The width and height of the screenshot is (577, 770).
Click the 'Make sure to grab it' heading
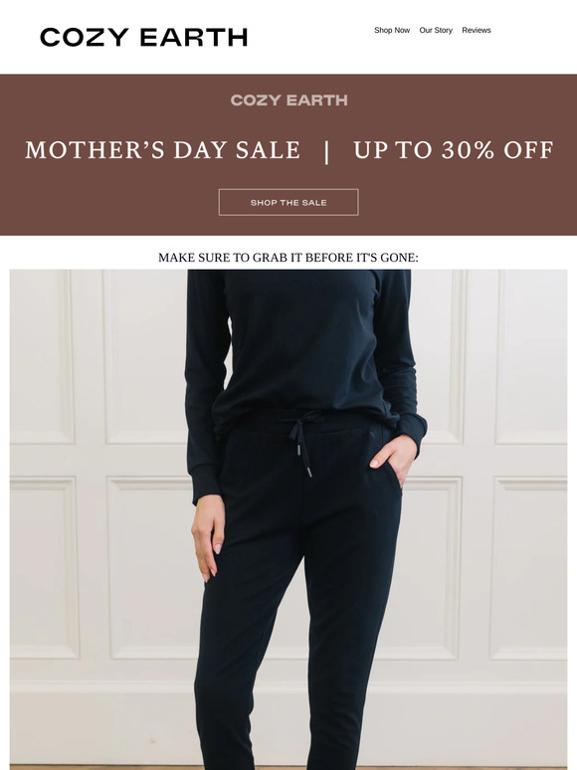288,258
